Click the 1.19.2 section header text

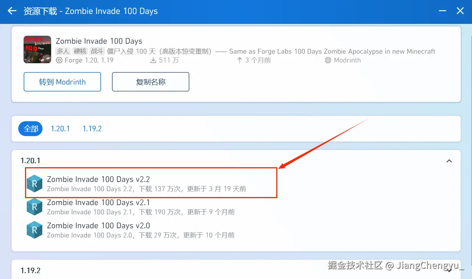(31, 271)
